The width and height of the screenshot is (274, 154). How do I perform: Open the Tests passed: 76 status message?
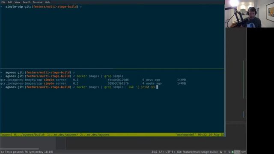tap(29, 152)
